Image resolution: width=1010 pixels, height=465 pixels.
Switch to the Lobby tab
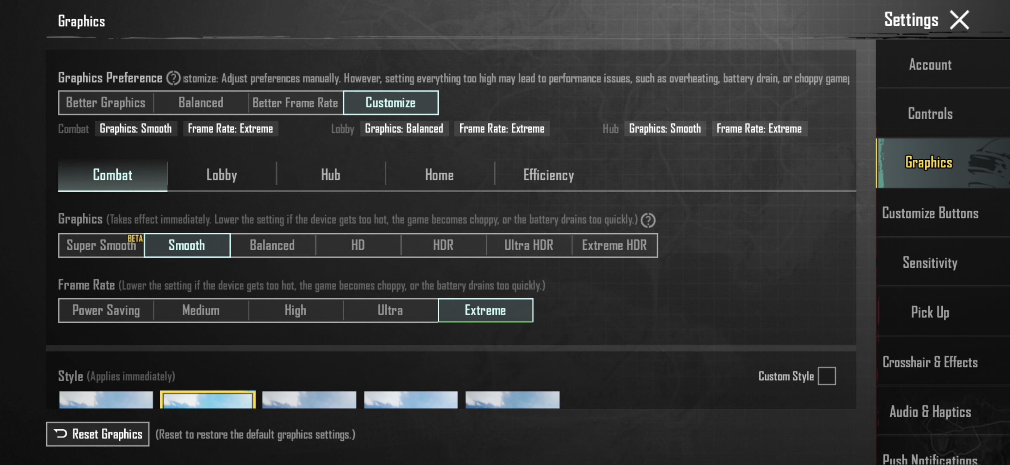pos(222,175)
